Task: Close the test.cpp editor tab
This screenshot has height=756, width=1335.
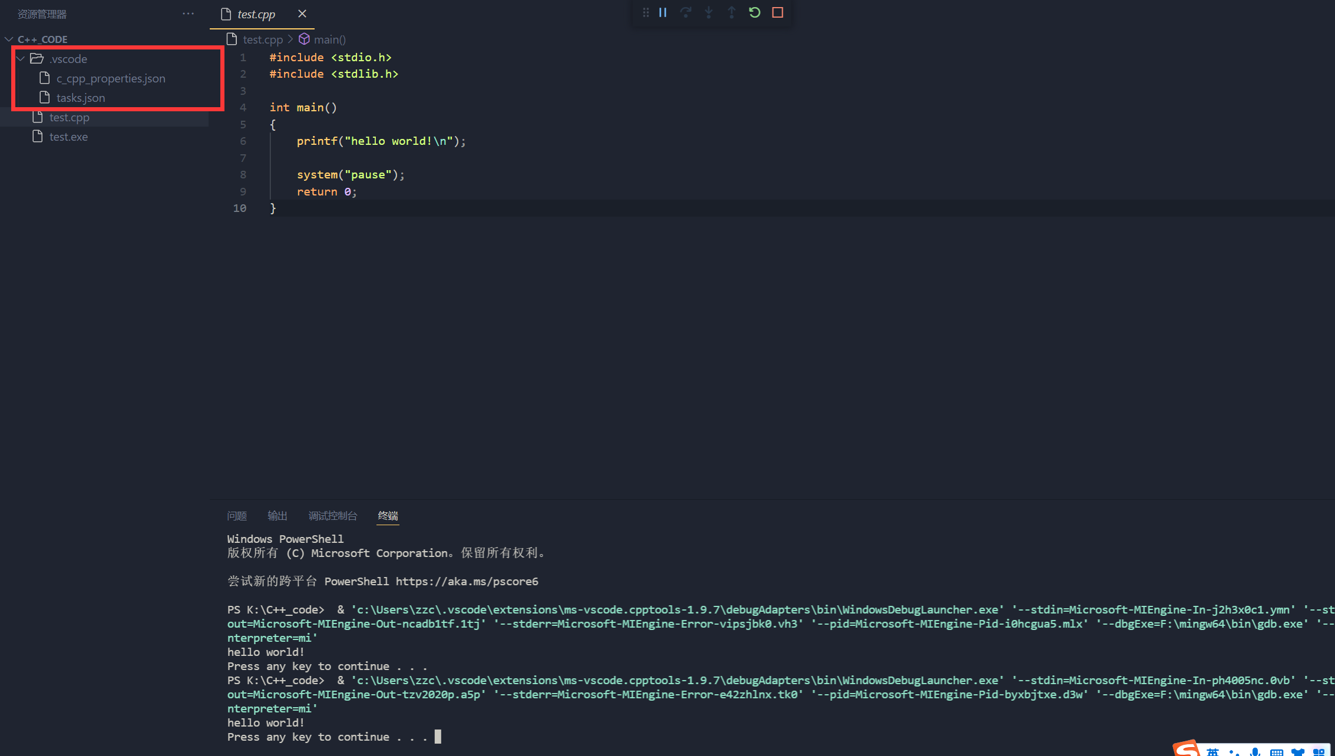Action: click(302, 14)
